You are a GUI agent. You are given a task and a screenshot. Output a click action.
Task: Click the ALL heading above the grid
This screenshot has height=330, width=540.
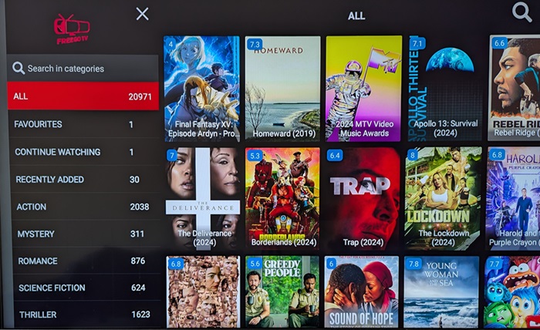click(x=356, y=16)
